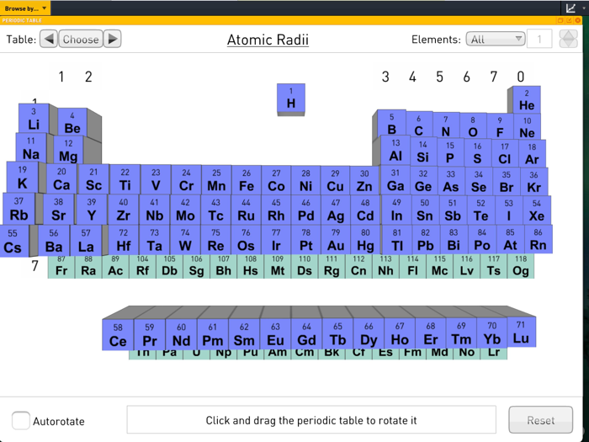Open the Choose table selector
The width and height of the screenshot is (589, 442).
click(81, 39)
